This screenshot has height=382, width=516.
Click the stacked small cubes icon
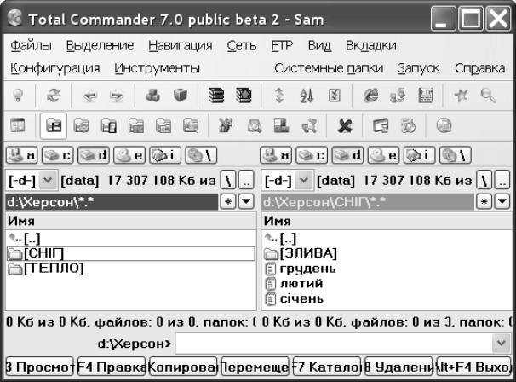153,95
